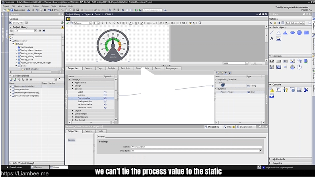This screenshot has width=315, height=177.
Task: Open the Data type dropdown
Action: coord(260,151)
